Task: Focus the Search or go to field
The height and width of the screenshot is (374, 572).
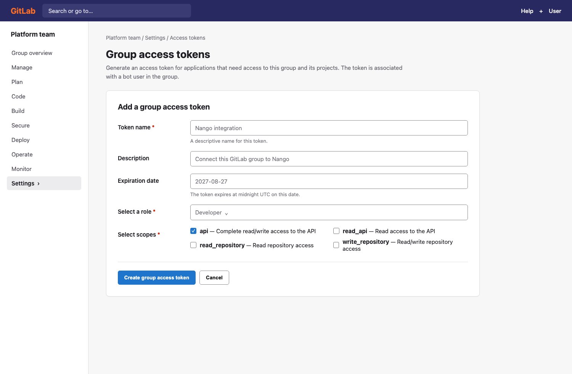Action: (x=117, y=11)
